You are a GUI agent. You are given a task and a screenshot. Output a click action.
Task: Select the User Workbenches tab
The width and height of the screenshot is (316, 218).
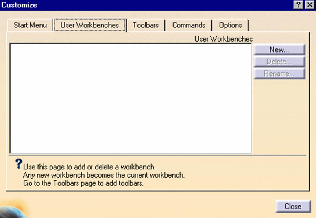90,25
